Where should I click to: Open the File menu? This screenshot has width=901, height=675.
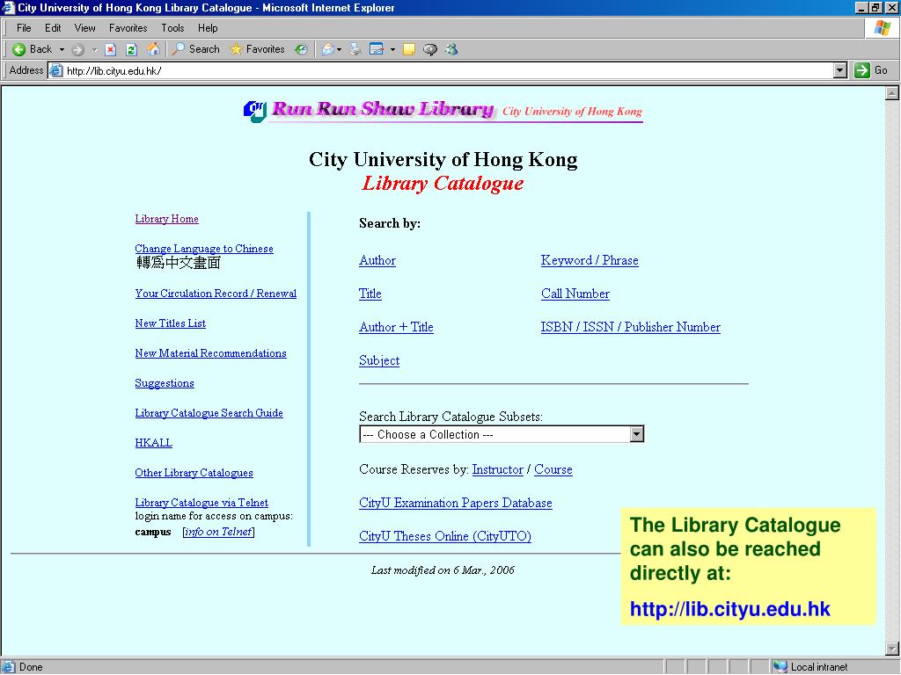pos(24,27)
